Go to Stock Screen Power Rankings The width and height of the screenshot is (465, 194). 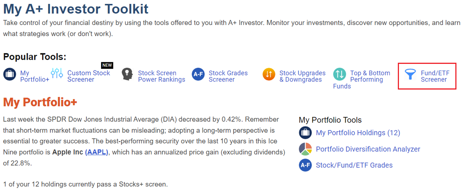click(x=161, y=76)
